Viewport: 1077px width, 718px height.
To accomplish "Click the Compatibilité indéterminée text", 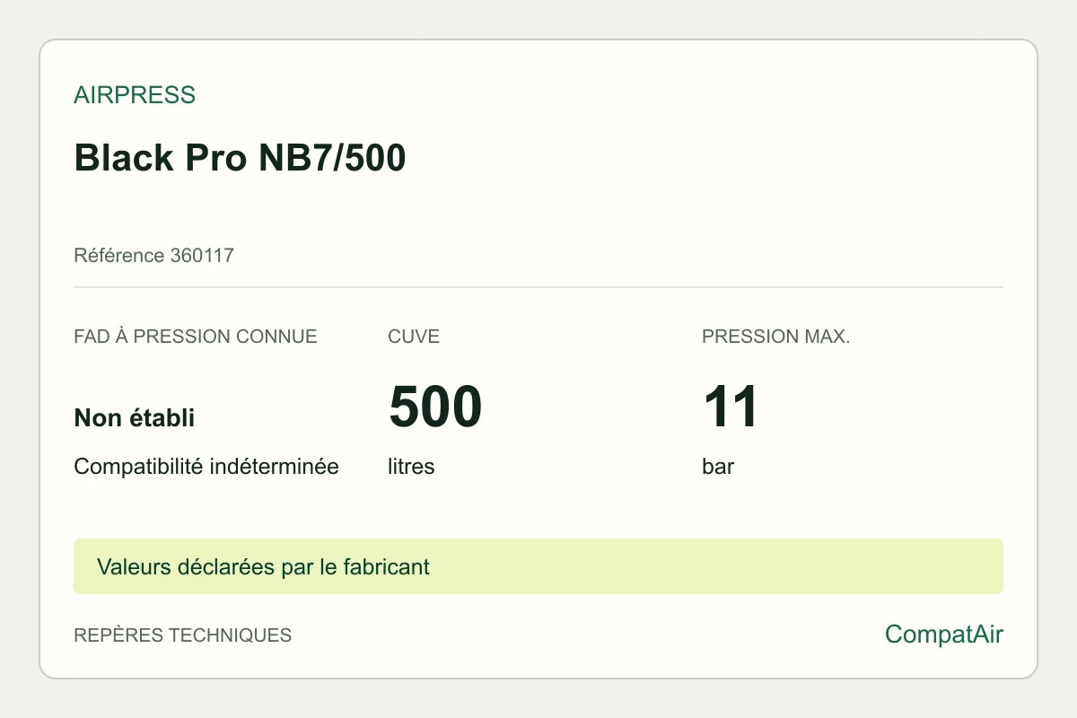I will [x=206, y=467].
